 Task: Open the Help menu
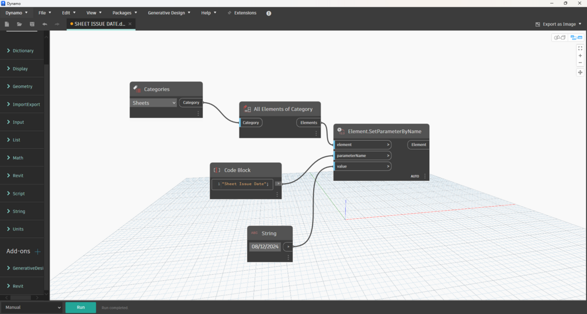[x=209, y=13]
